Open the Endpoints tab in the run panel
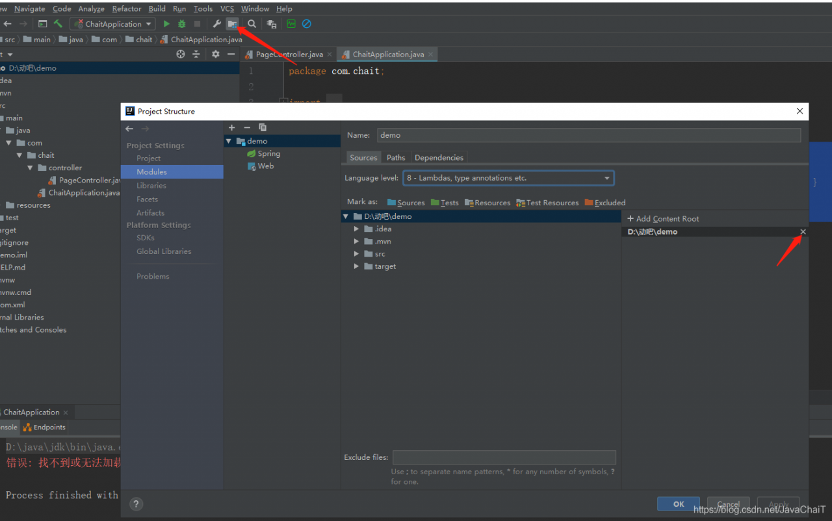Viewport: 832px width, 521px height. click(x=45, y=427)
